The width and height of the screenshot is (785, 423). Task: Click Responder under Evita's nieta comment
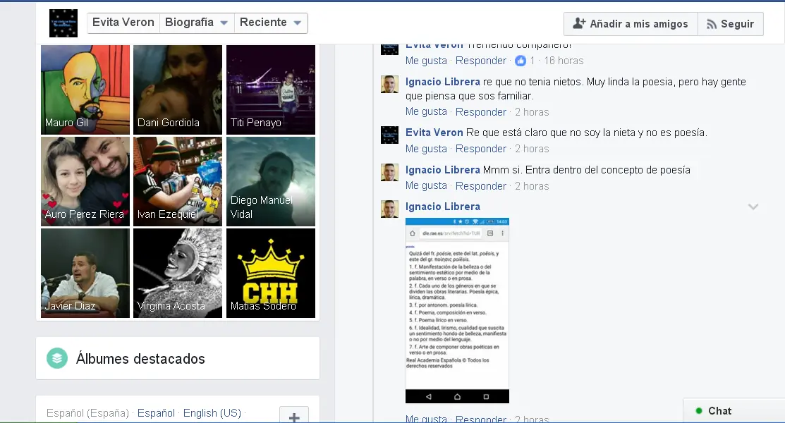pyautogui.click(x=481, y=149)
